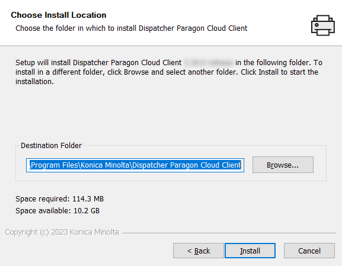Start installation with the Install button
This screenshot has width=342, height=266.
[250, 251]
